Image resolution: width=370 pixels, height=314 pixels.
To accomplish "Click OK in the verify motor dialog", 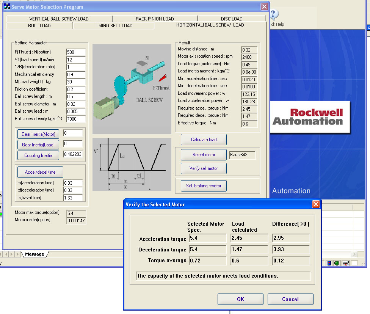I will (240, 299).
